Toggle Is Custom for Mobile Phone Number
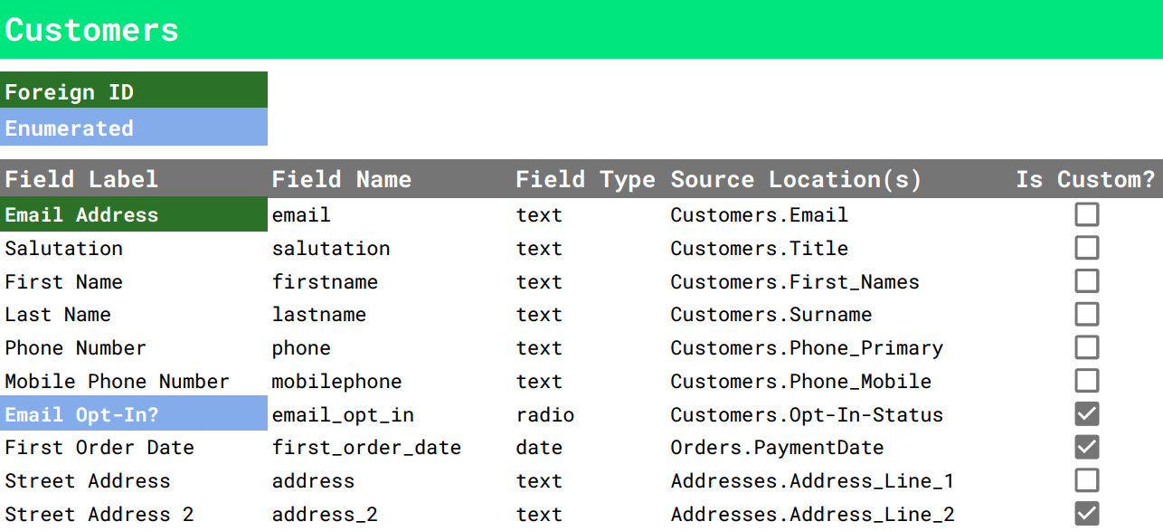 (1086, 381)
